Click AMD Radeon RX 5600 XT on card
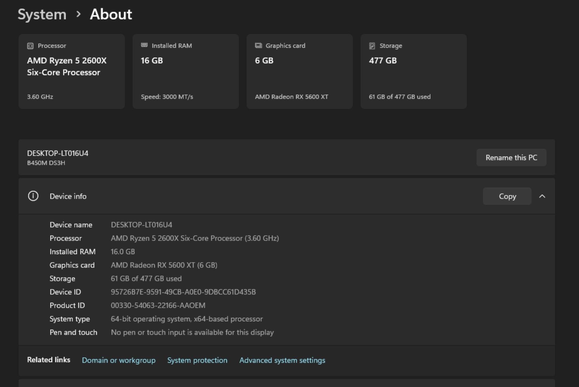Image resolution: width=579 pixels, height=387 pixels. click(291, 97)
